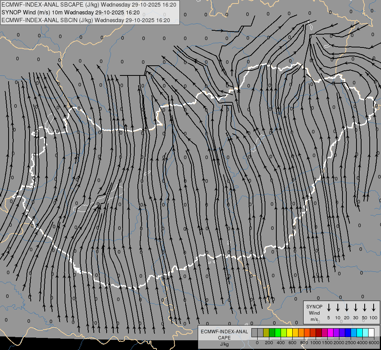Click the 800 tick label on CAPE scale
This screenshot has width=381, height=350.
pyautogui.click(x=304, y=343)
